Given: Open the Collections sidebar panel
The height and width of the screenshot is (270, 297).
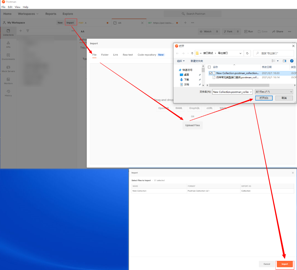Looking at the screenshot, I should point(8,32).
